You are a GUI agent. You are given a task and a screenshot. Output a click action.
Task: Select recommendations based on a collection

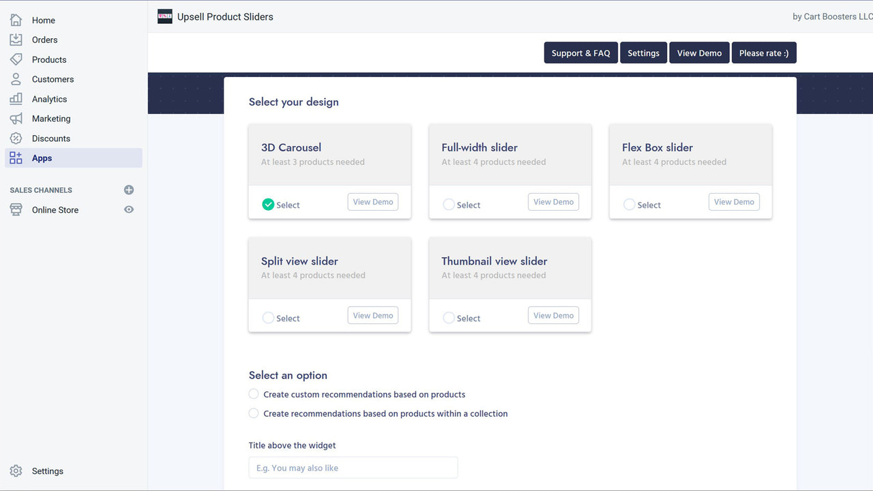tap(253, 413)
